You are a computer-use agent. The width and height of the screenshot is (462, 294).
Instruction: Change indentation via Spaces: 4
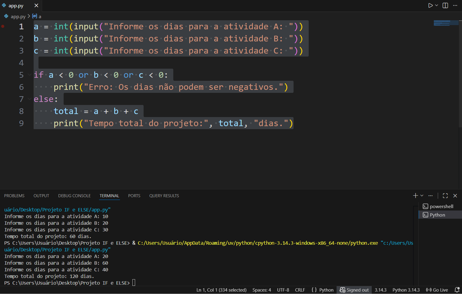(x=261, y=290)
